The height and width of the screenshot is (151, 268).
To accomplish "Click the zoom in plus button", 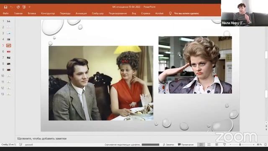I will click(253, 145).
